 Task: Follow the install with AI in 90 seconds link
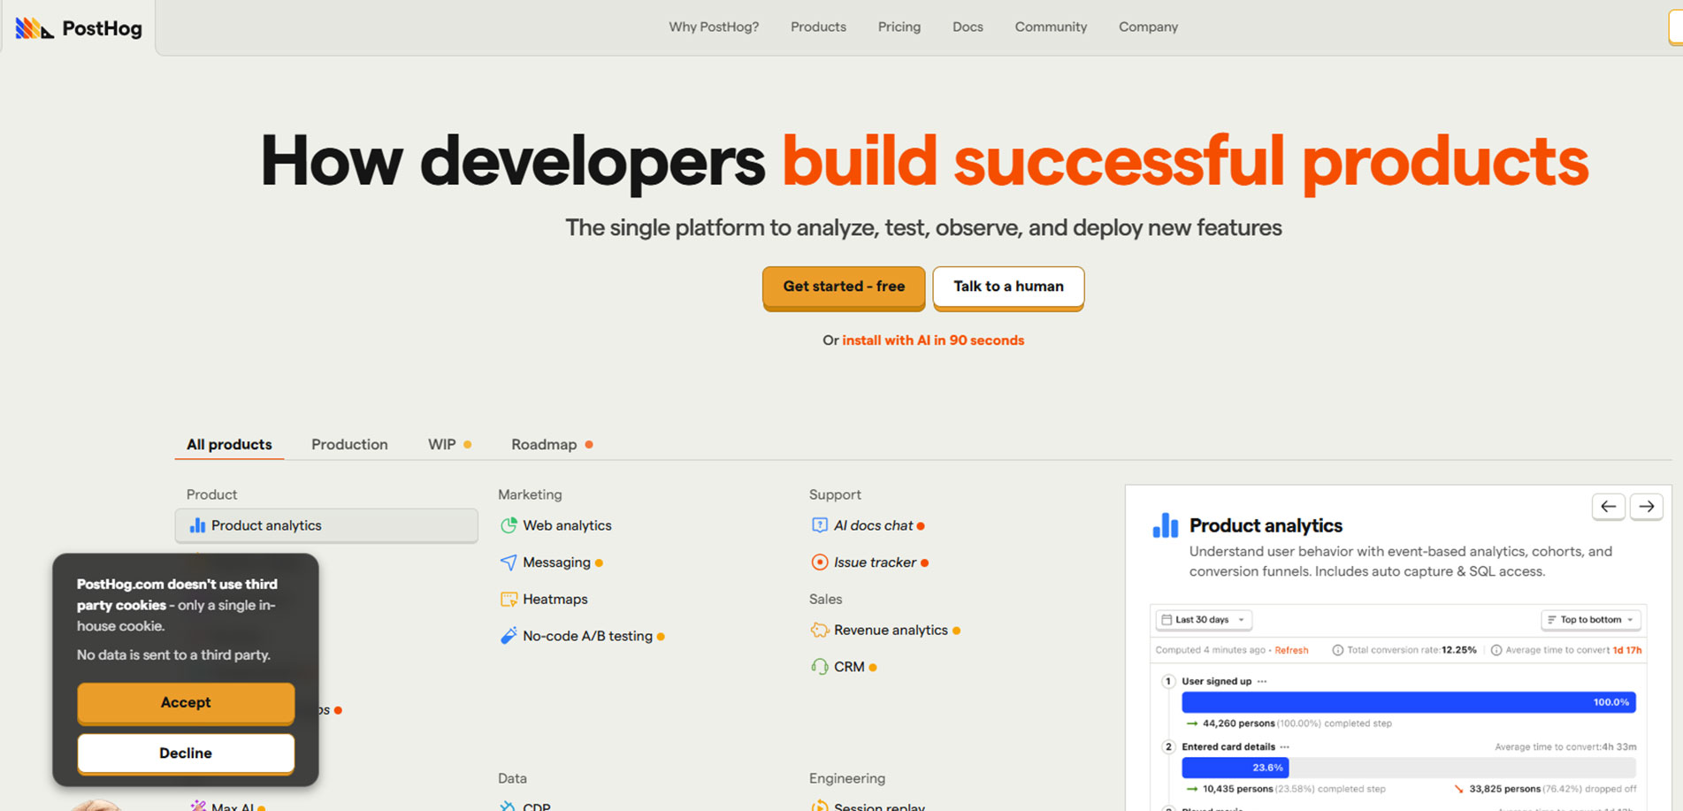pos(933,340)
